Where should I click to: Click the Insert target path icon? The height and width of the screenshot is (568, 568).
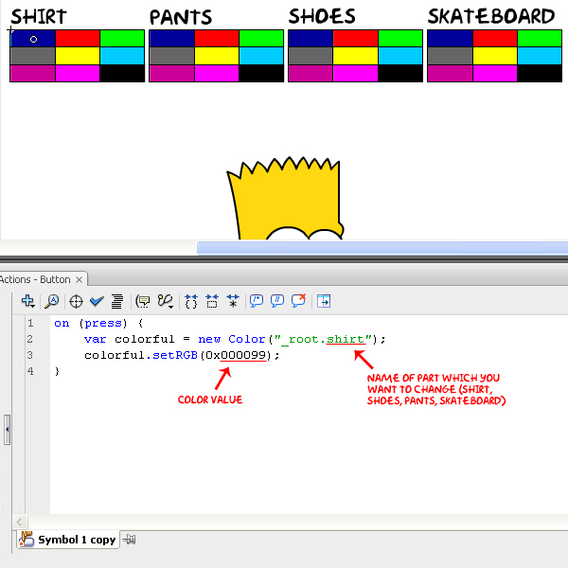pos(76,301)
